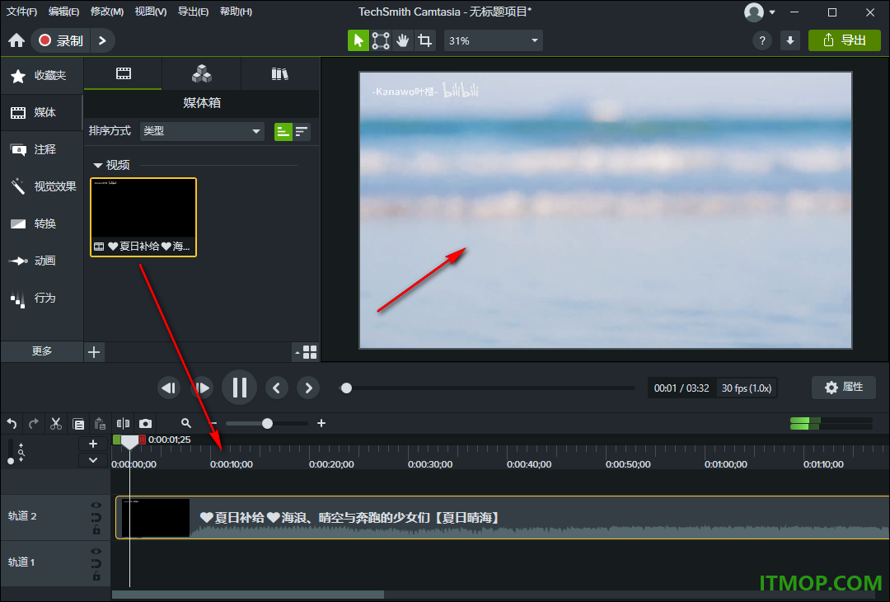Cut the selection with scissors icon
The width and height of the screenshot is (890, 602).
pyautogui.click(x=56, y=423)
